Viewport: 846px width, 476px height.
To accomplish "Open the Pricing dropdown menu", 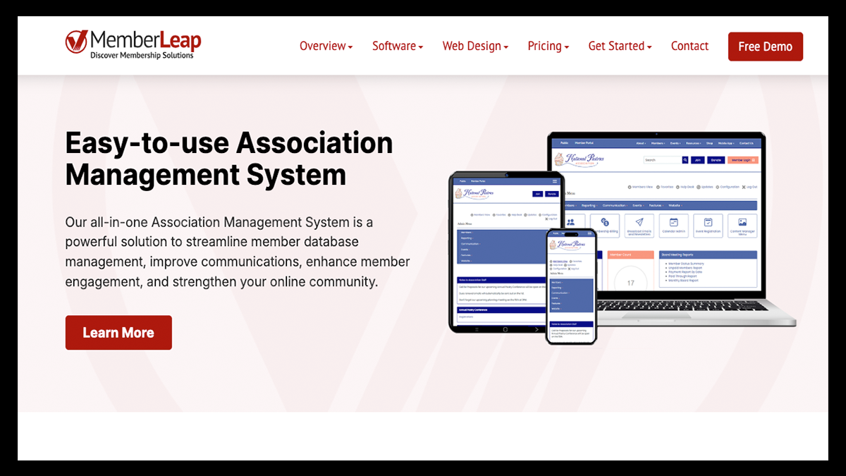I will 548,47.
